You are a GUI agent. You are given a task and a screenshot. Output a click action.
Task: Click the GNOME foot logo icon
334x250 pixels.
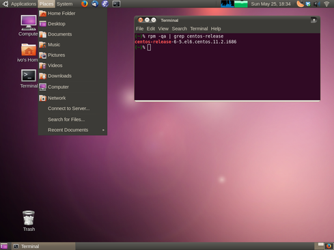click(x=5, y=4)
